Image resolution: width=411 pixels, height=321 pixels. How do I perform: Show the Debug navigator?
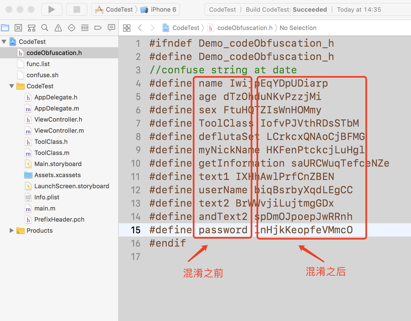(85, 28)
